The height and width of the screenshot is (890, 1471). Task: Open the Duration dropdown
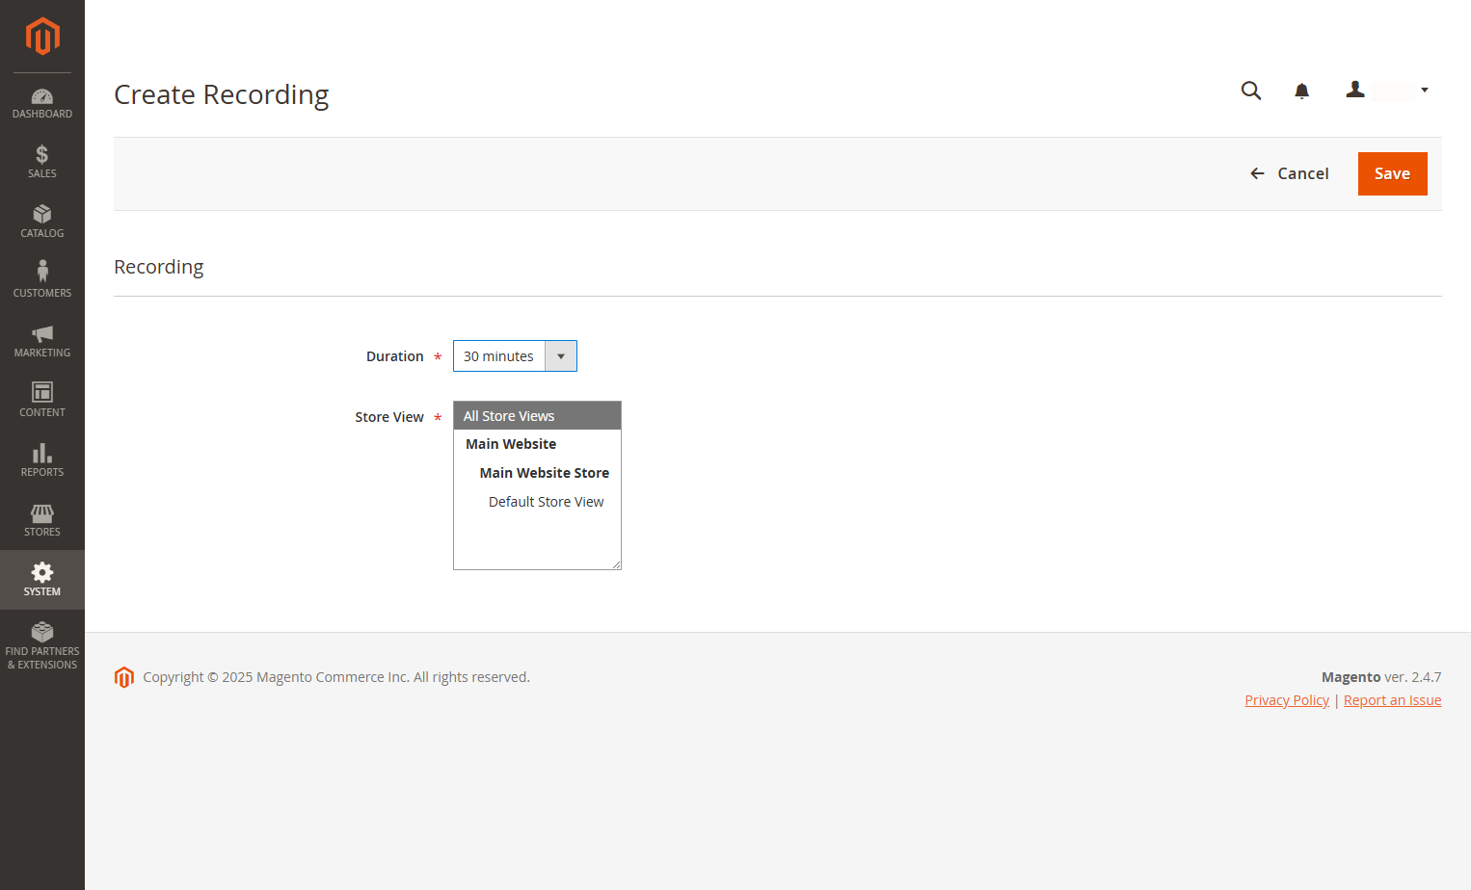point(515,356)
